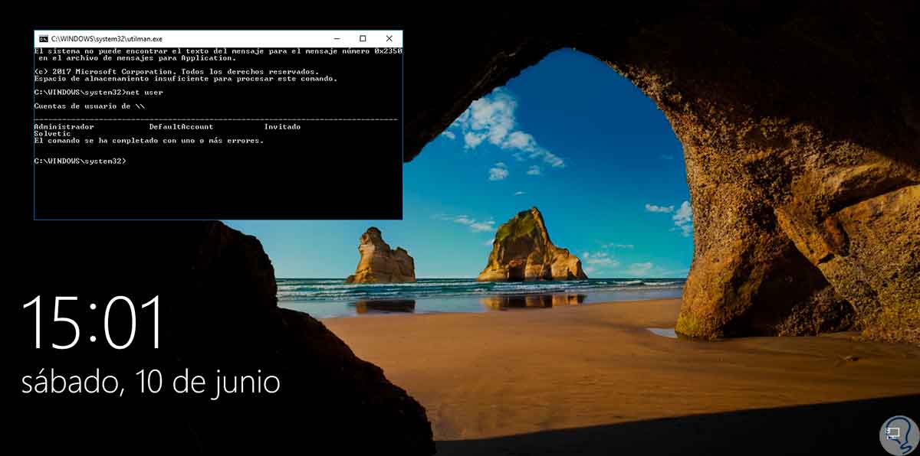The width and height of the screenshot is (920, 456).
Task: Click the 'Solvetic' account name in console
Action: tap(53, 133)
